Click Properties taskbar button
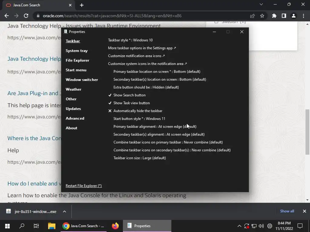Viewport: 310px width, 232px height. [x=147, y=226]
